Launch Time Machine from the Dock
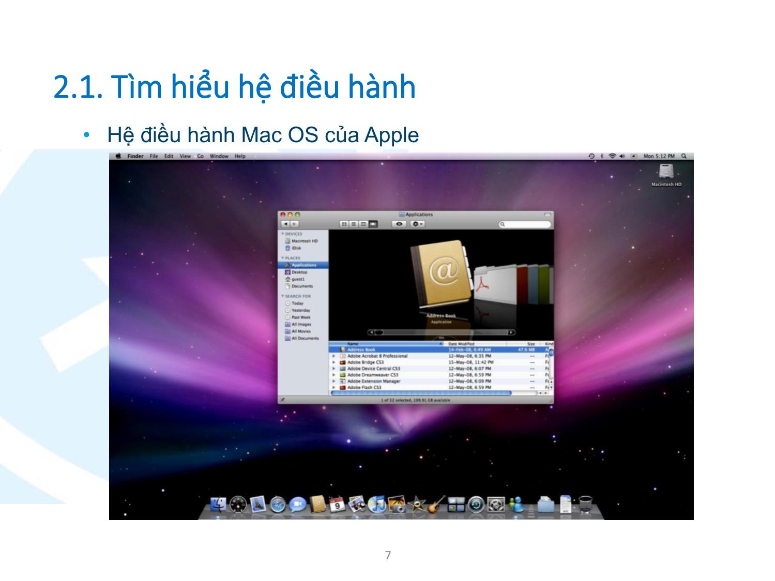The width and height of the screenshot is (775, 581). pos(476,504)
